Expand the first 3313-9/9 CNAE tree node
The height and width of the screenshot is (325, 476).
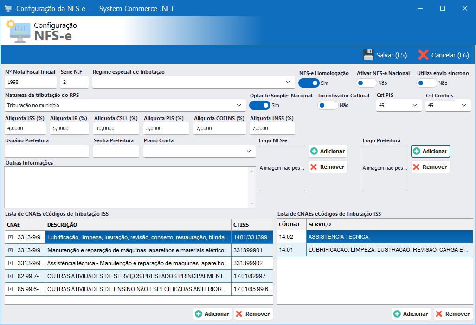click(11, 237)
